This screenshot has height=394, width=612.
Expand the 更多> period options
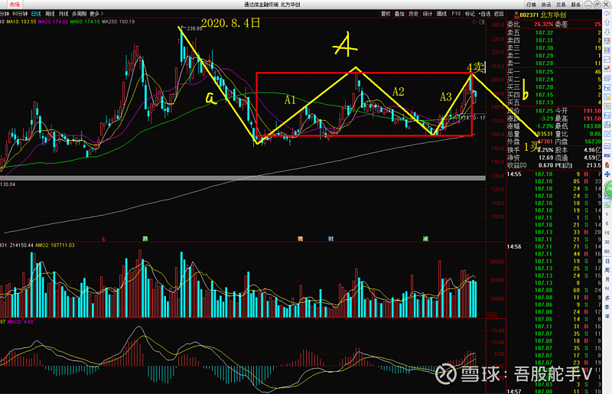pos(96,14)
